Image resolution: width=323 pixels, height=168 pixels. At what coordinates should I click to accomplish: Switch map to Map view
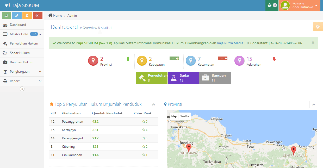pyautogui.click(x=174, y=116)
